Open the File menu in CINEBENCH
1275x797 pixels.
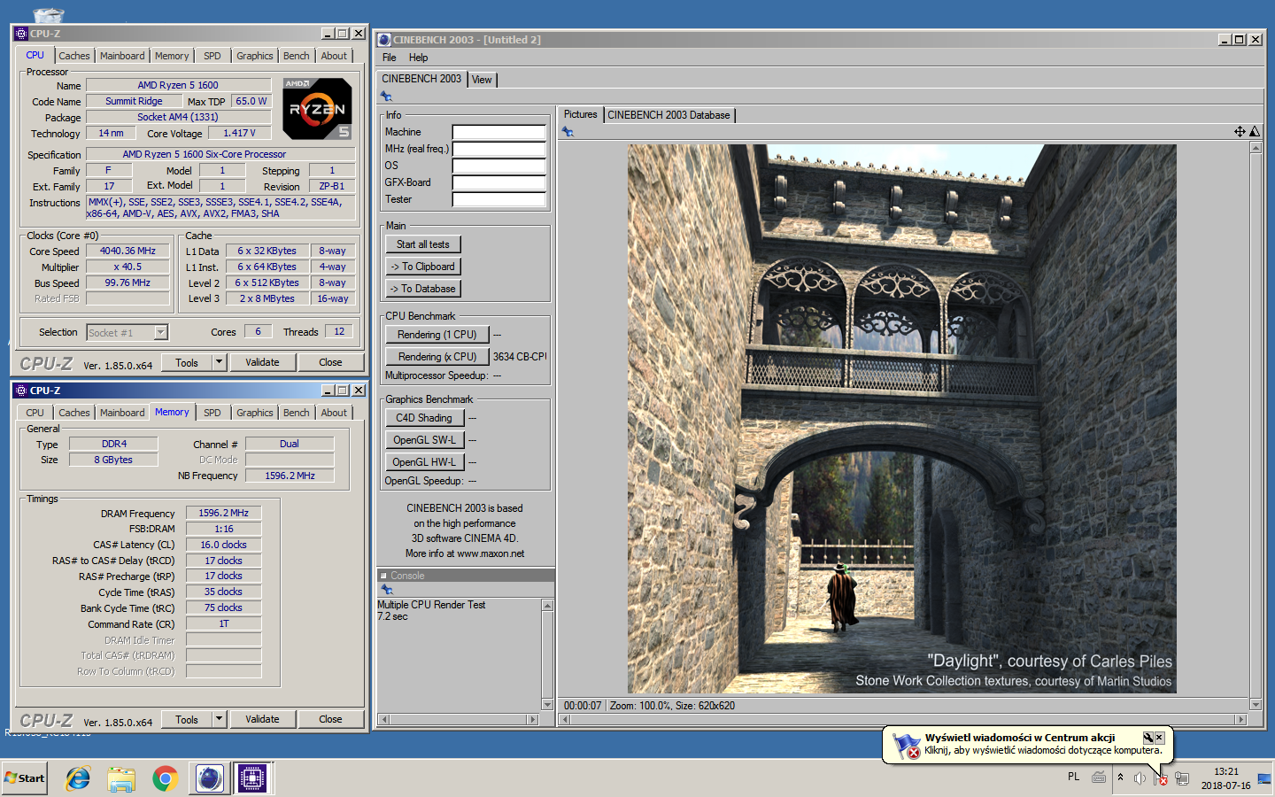tap(390, 58)
